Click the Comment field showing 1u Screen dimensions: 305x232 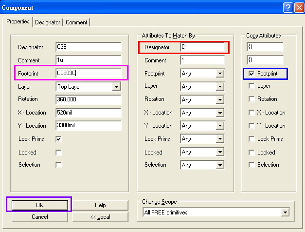pos(89,60)
